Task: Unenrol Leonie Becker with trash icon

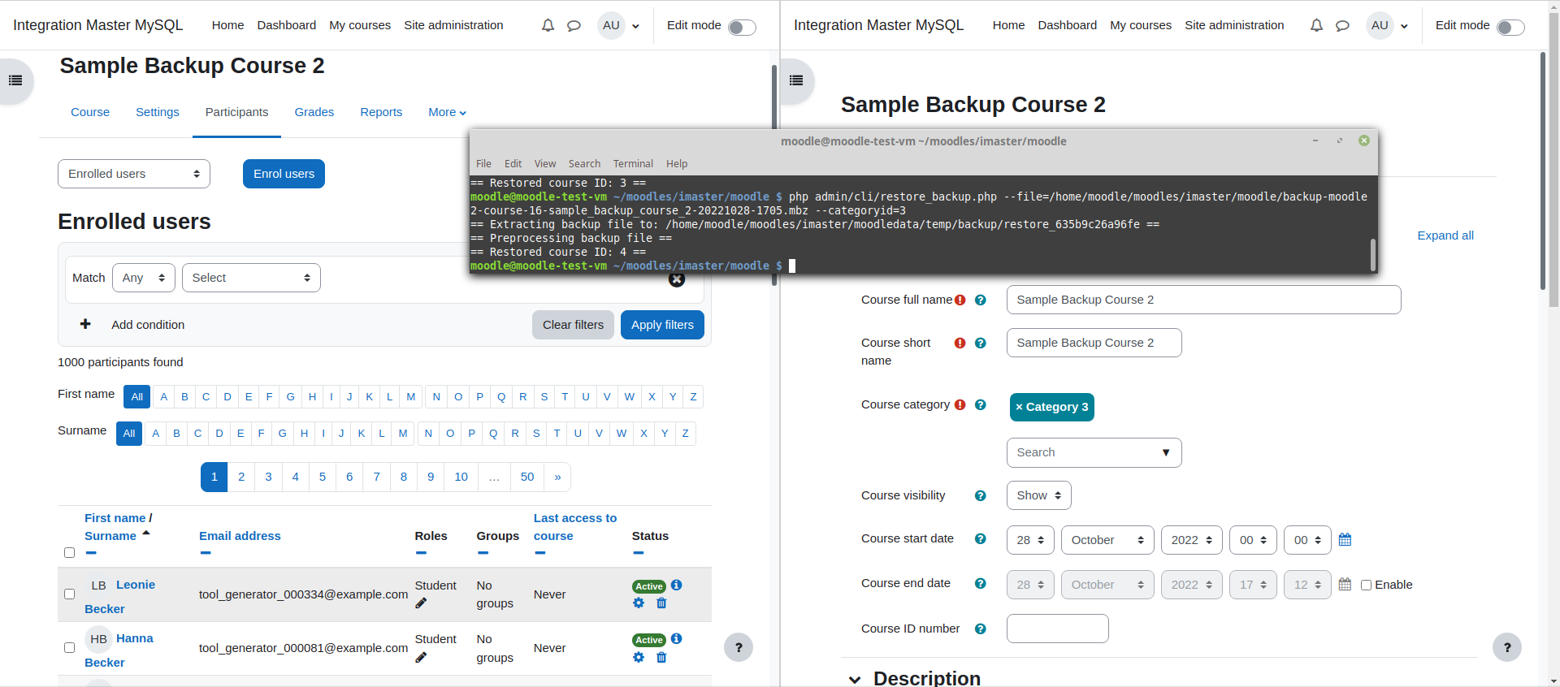Action: pyautogui.click(x=661, y=603)
